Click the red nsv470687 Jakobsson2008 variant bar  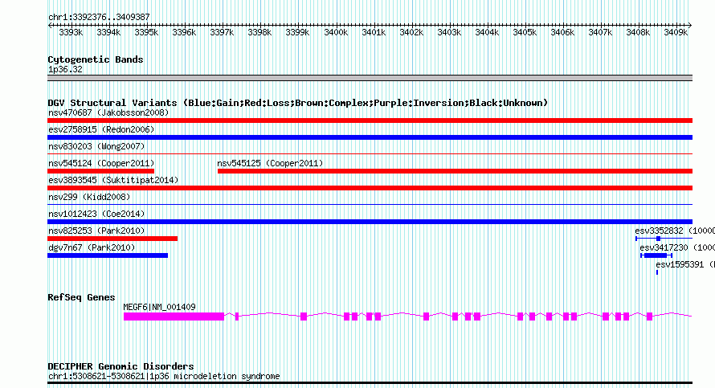(370, 120)
